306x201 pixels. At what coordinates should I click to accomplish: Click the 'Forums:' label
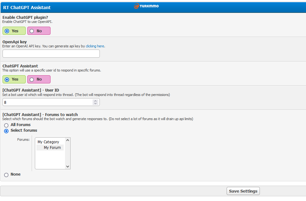[24, 140]
